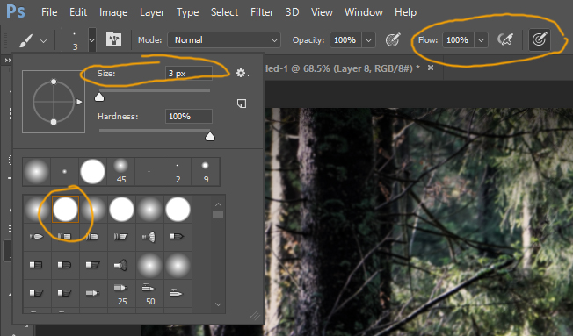This screenshot has height=336, width=573.
Task: Expand the Flow slider dropdown arrow
Action: point(482,40)
